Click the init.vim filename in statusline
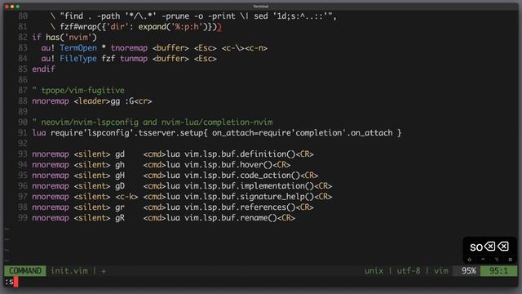 tap(69, 270)
